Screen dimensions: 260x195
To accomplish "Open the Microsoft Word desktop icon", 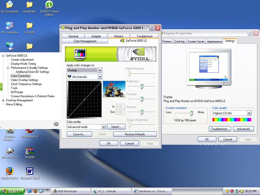I will [x=30, y=173].
